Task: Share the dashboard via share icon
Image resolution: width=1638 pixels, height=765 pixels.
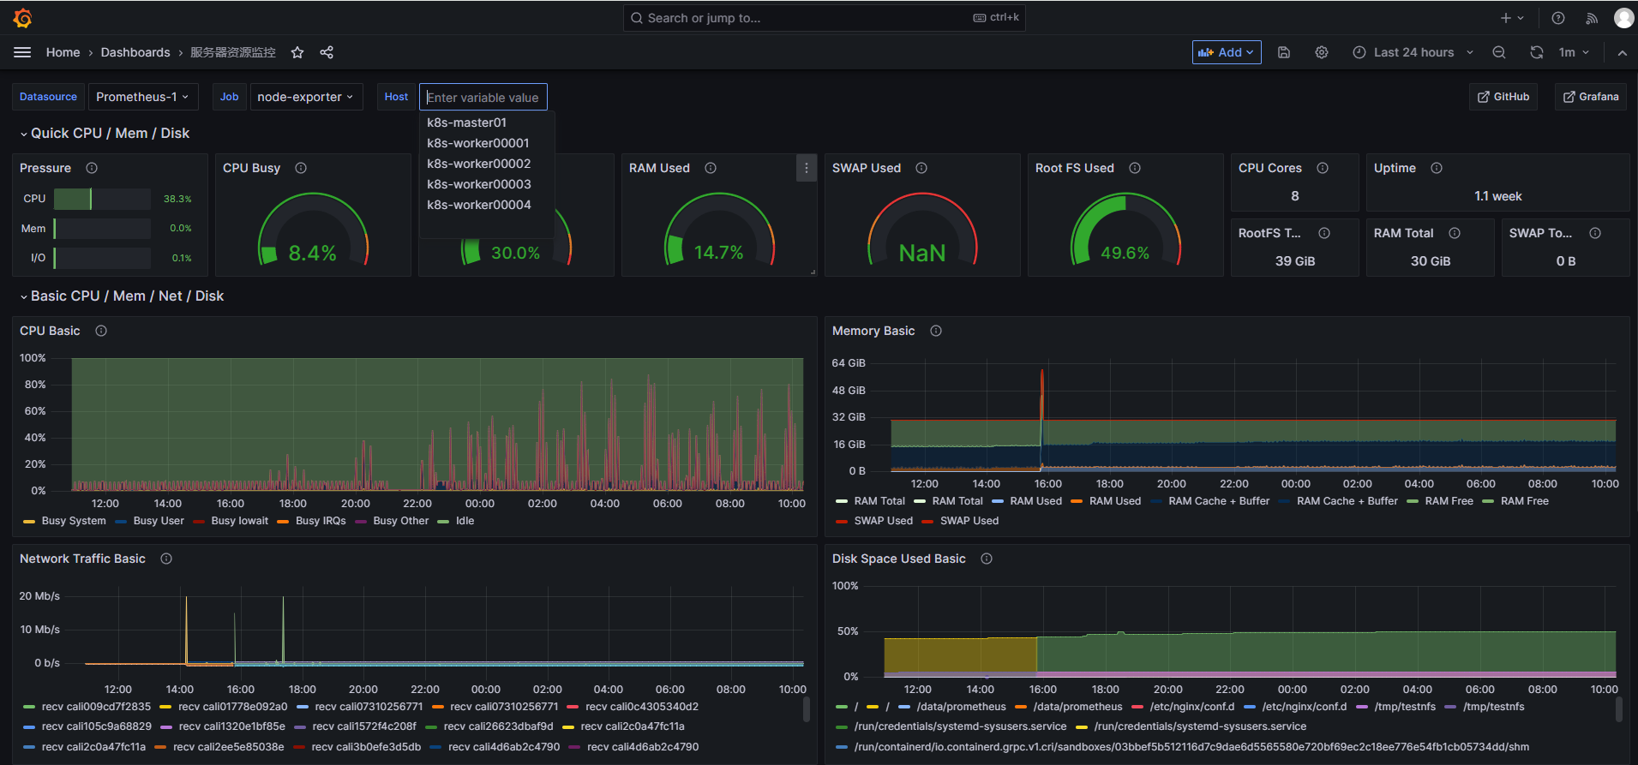Action: point(327,52)
